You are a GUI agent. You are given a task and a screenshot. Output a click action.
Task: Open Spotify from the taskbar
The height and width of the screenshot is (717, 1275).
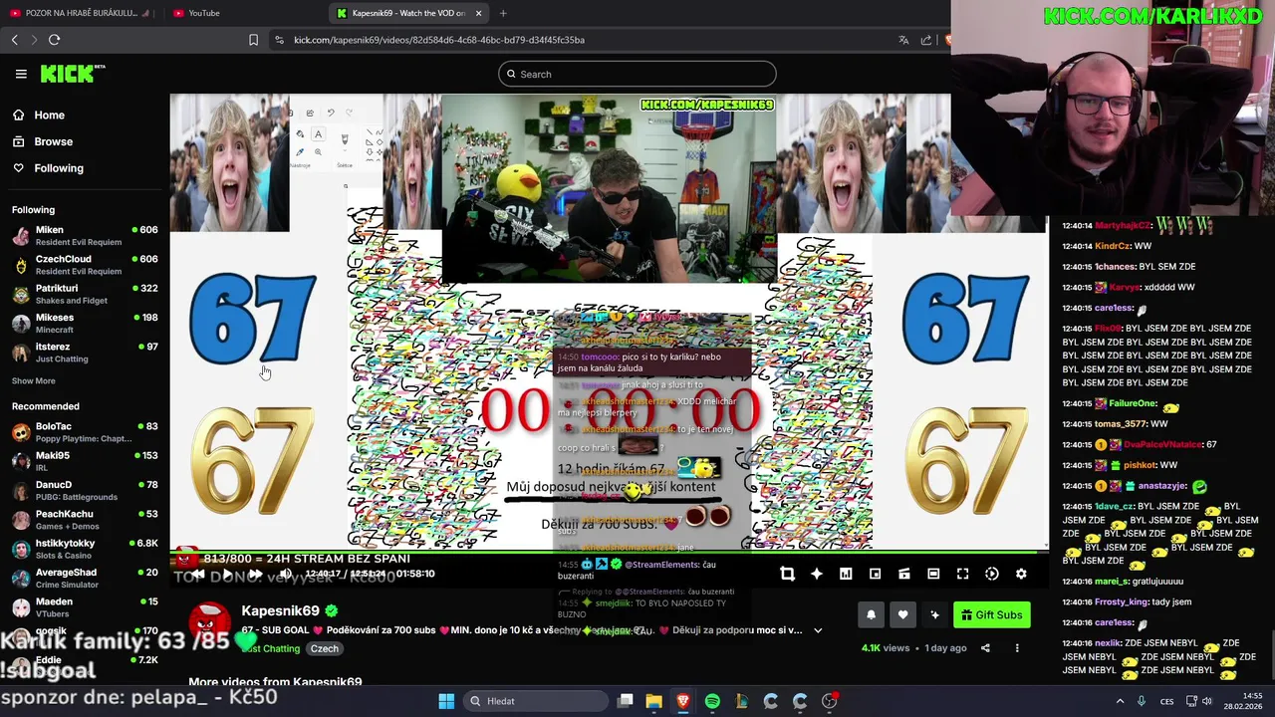click(712, 701)
